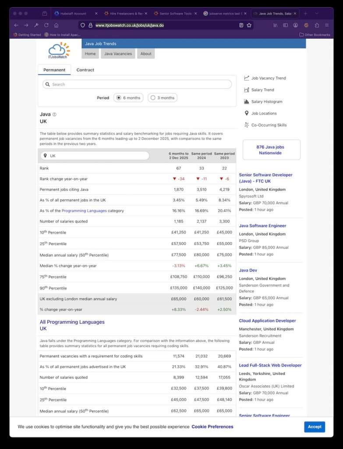Click the Search input box
Image resolution: width=343 pixels, height=449 pixels.
tap(137, 84)
